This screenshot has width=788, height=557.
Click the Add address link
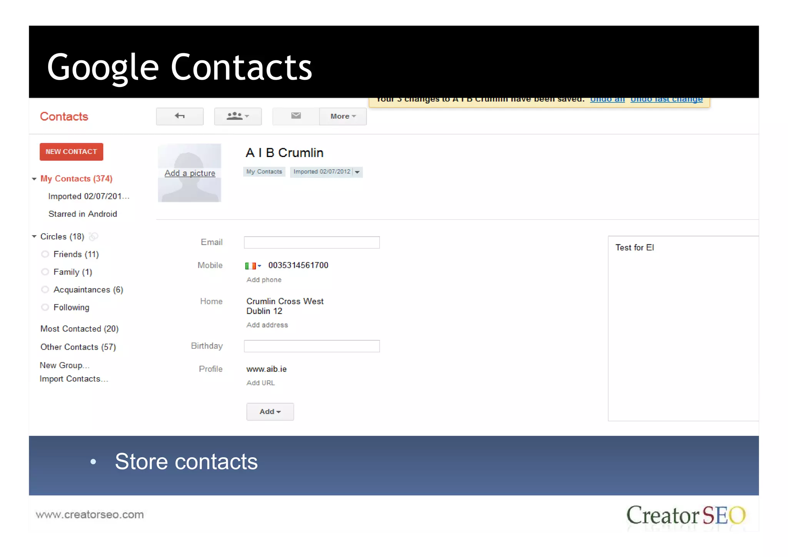[267, 325]
